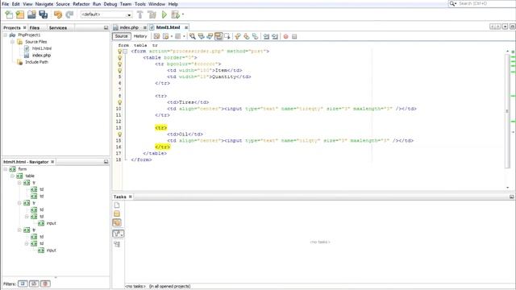Image resolution: width=516 pixels, height=290 pixels.
Task: Click the Build Project hammer icon
Action: tap(139, 14)
